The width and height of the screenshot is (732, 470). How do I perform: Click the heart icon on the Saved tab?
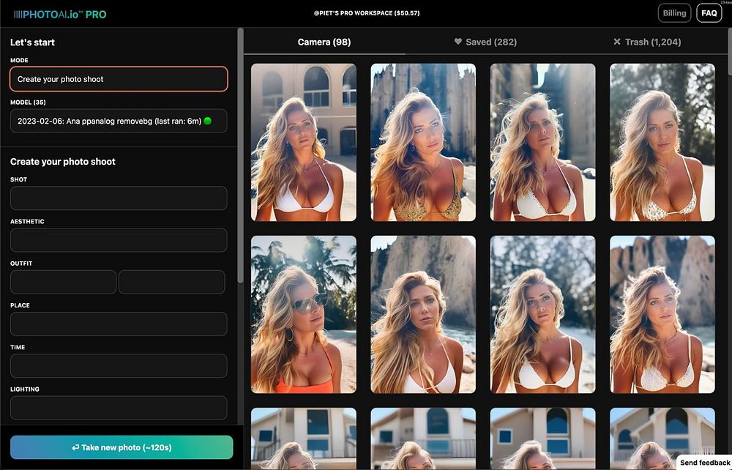(x=458, y=42)
